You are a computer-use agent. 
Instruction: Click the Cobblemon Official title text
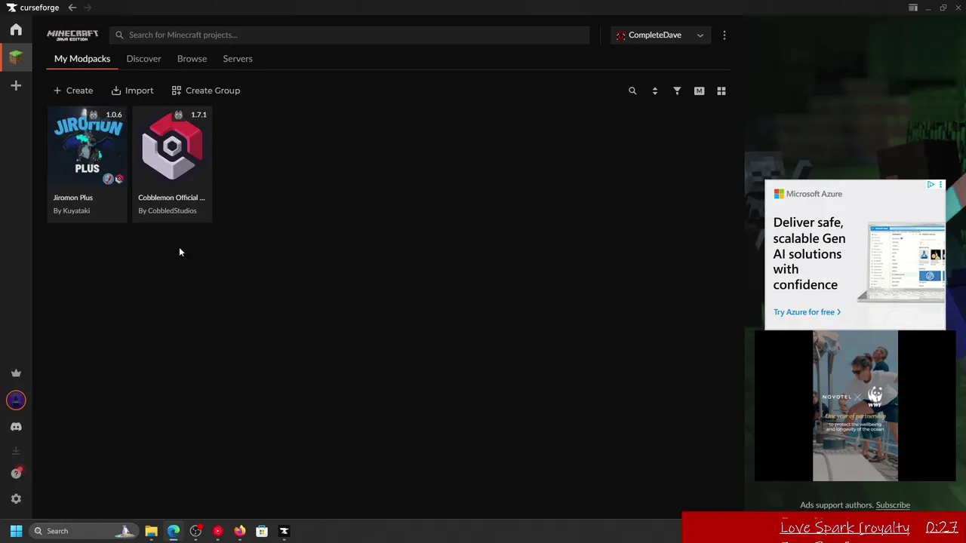pos(171,198)
